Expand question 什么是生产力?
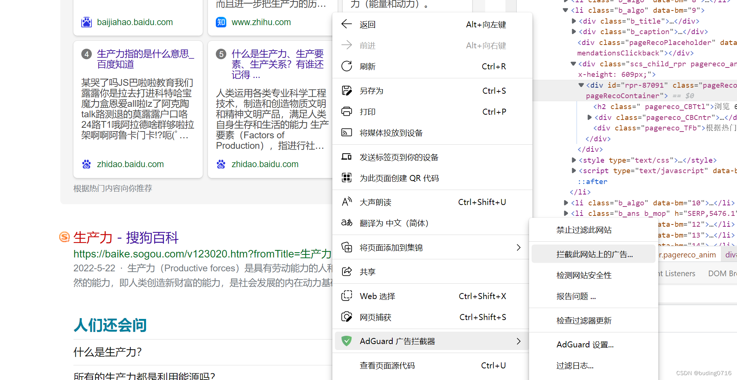 [x=203, y=352]
